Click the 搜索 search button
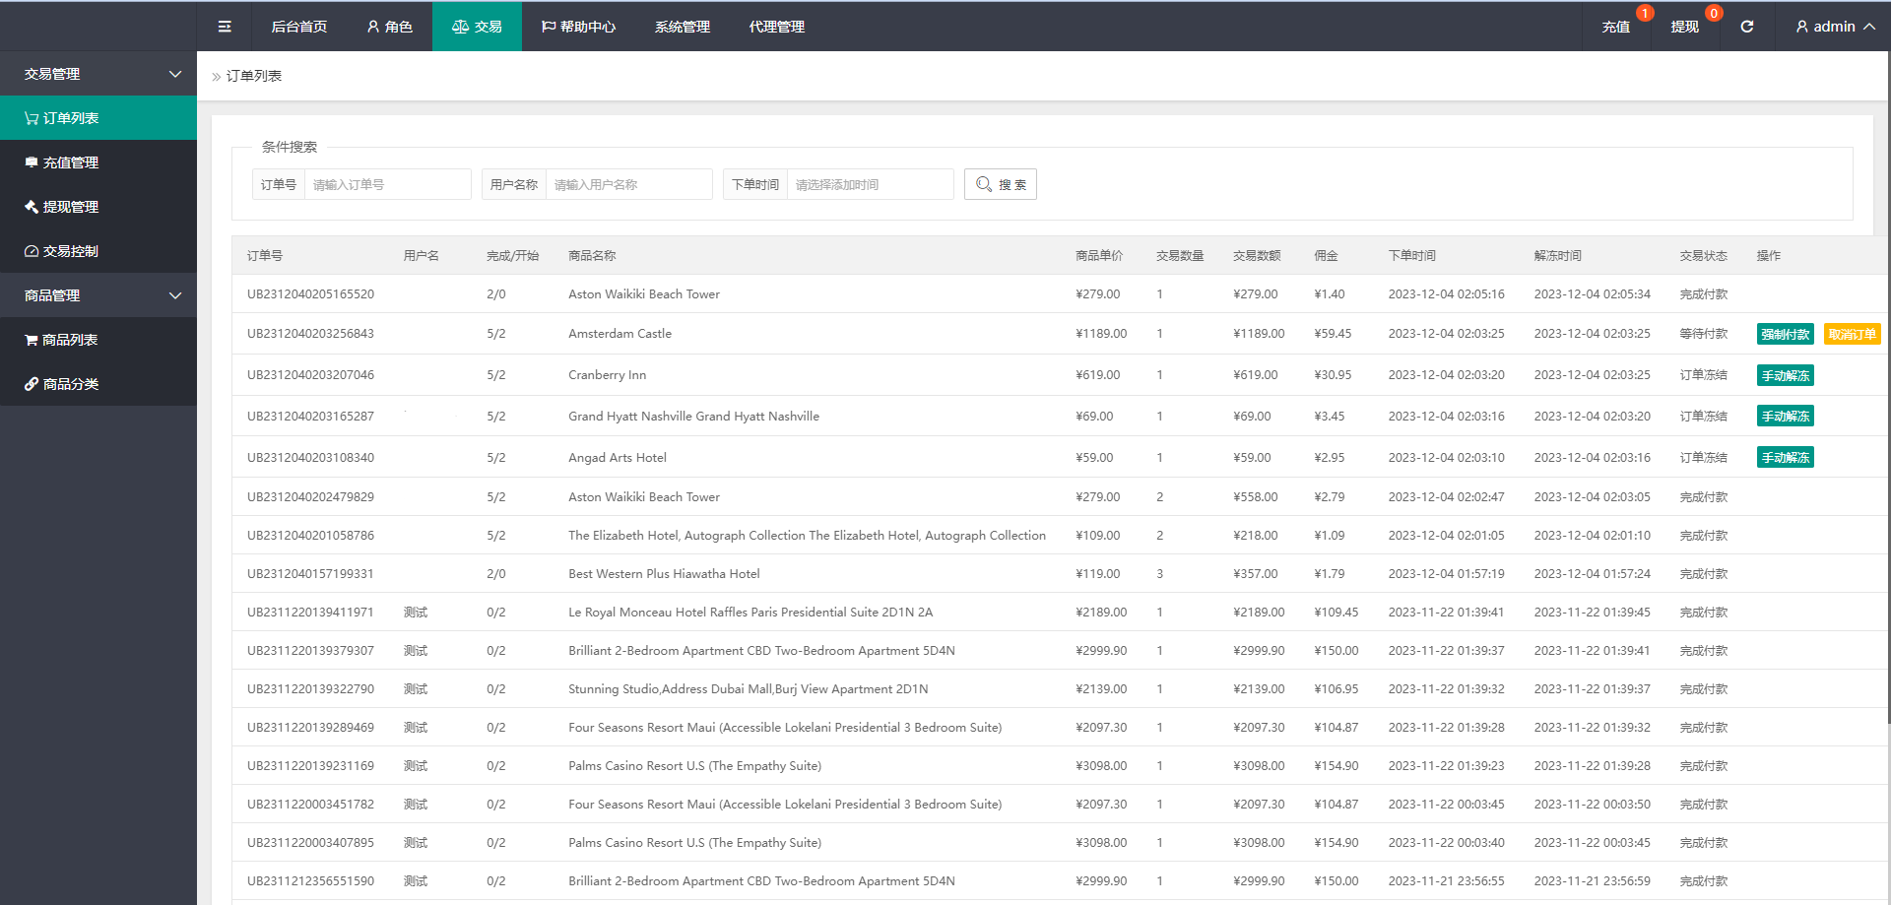The height and width of the screenshot is (905, 1891). click(x=1000, y=184)
